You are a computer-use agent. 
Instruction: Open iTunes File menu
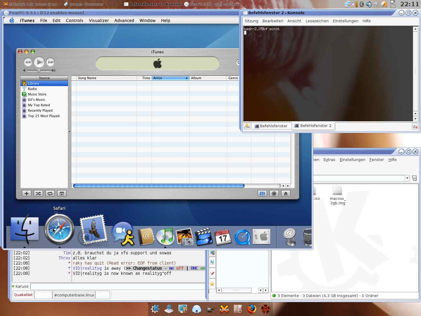44,20
